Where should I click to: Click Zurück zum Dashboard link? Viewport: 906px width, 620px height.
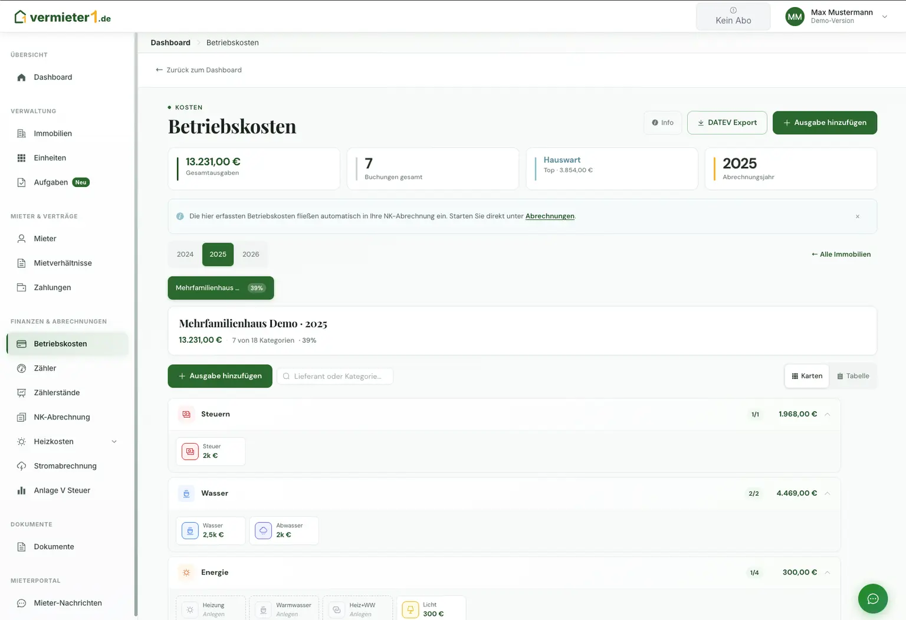coord(199,70)
